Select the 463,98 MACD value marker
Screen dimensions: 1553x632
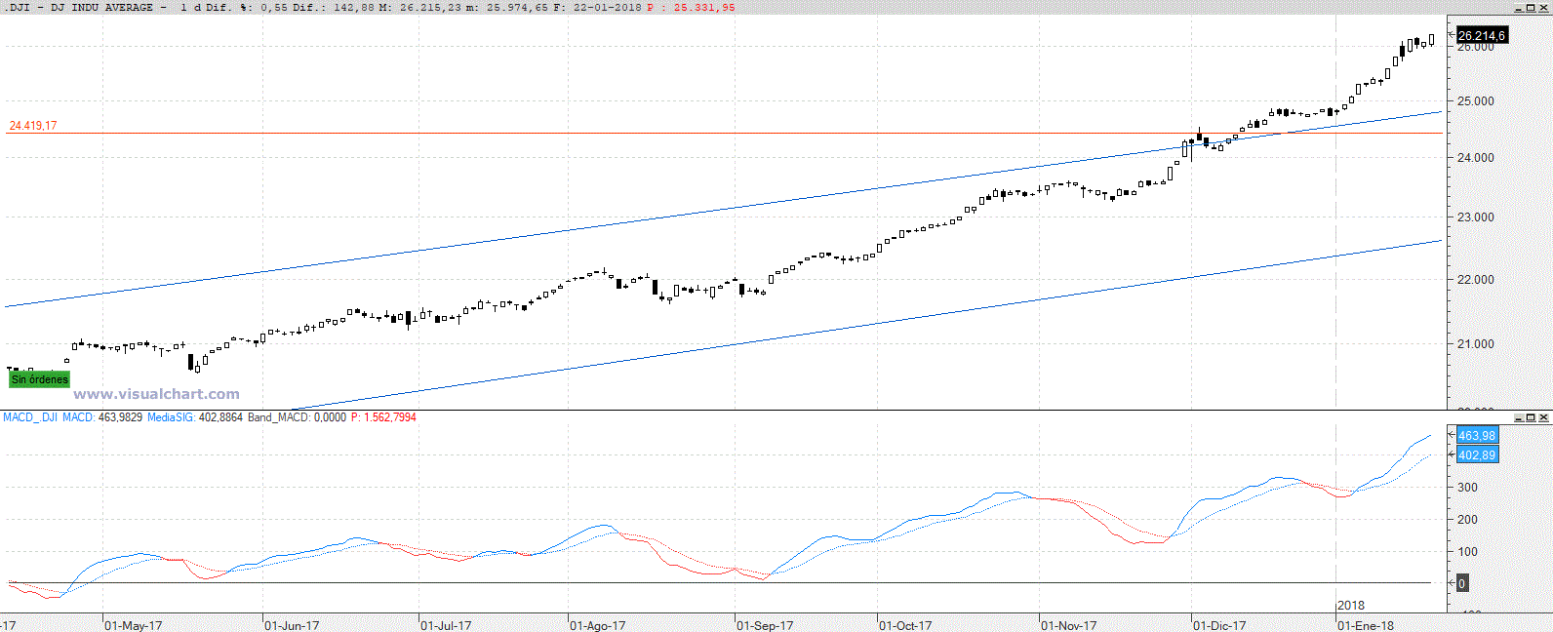point(1477,436)
